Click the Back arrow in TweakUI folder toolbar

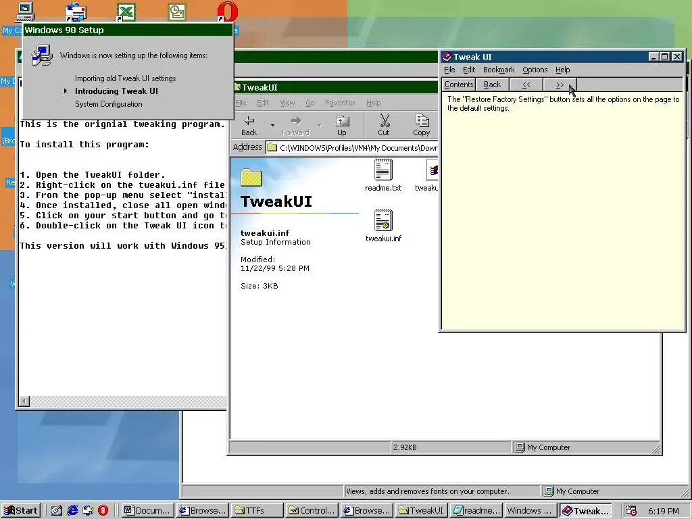coord(249,125)
